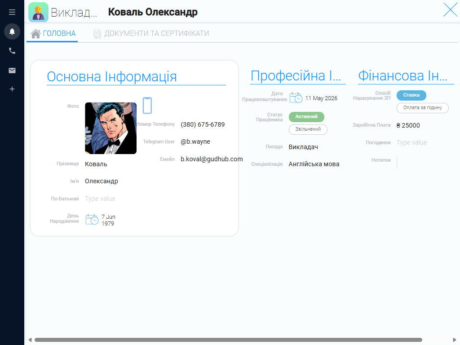This screenshot has width=460, height=345.
Task: Click the horizontal scrollbar thumb
Action: tap(228, 340)
